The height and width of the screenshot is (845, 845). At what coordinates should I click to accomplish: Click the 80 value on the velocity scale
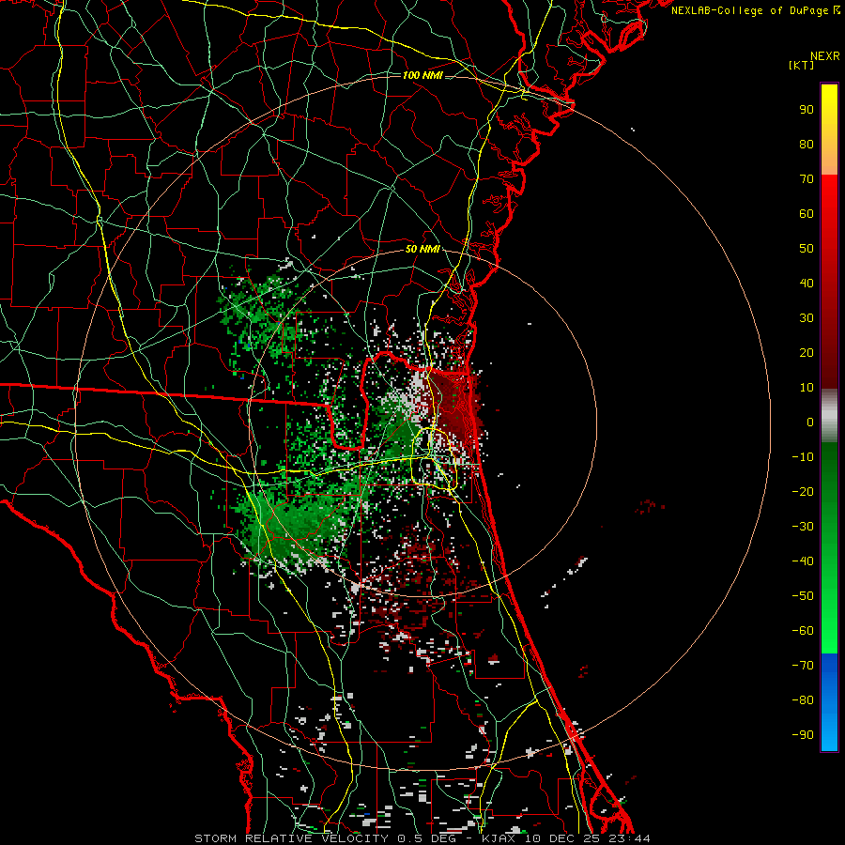807,144
